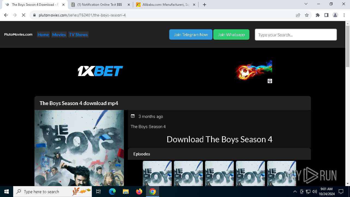The image size is (350, 197).
Task: Open the 1XBET advertisement banner
Action: (173, 71)
